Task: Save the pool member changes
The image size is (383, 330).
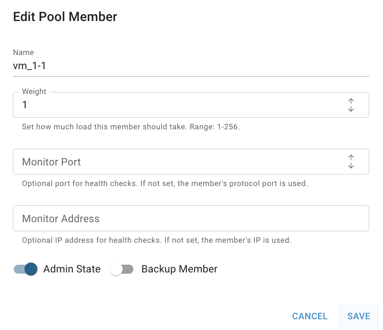Action: 359,316
